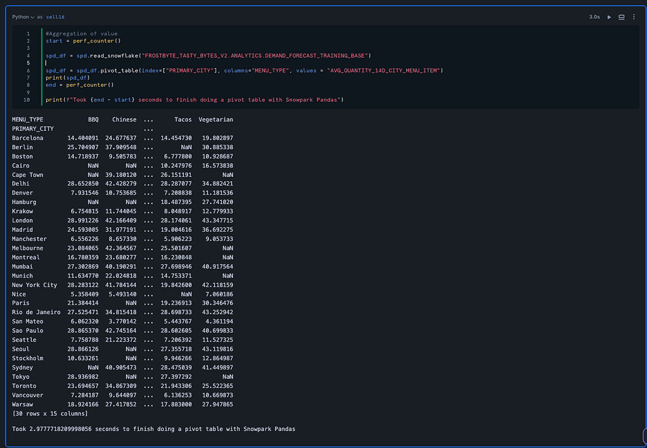647x448 pixels.
Task: Click the "AVG_QUANTITY_14D_CITY_MENU_ITEM" string
Action: [384, 71]
